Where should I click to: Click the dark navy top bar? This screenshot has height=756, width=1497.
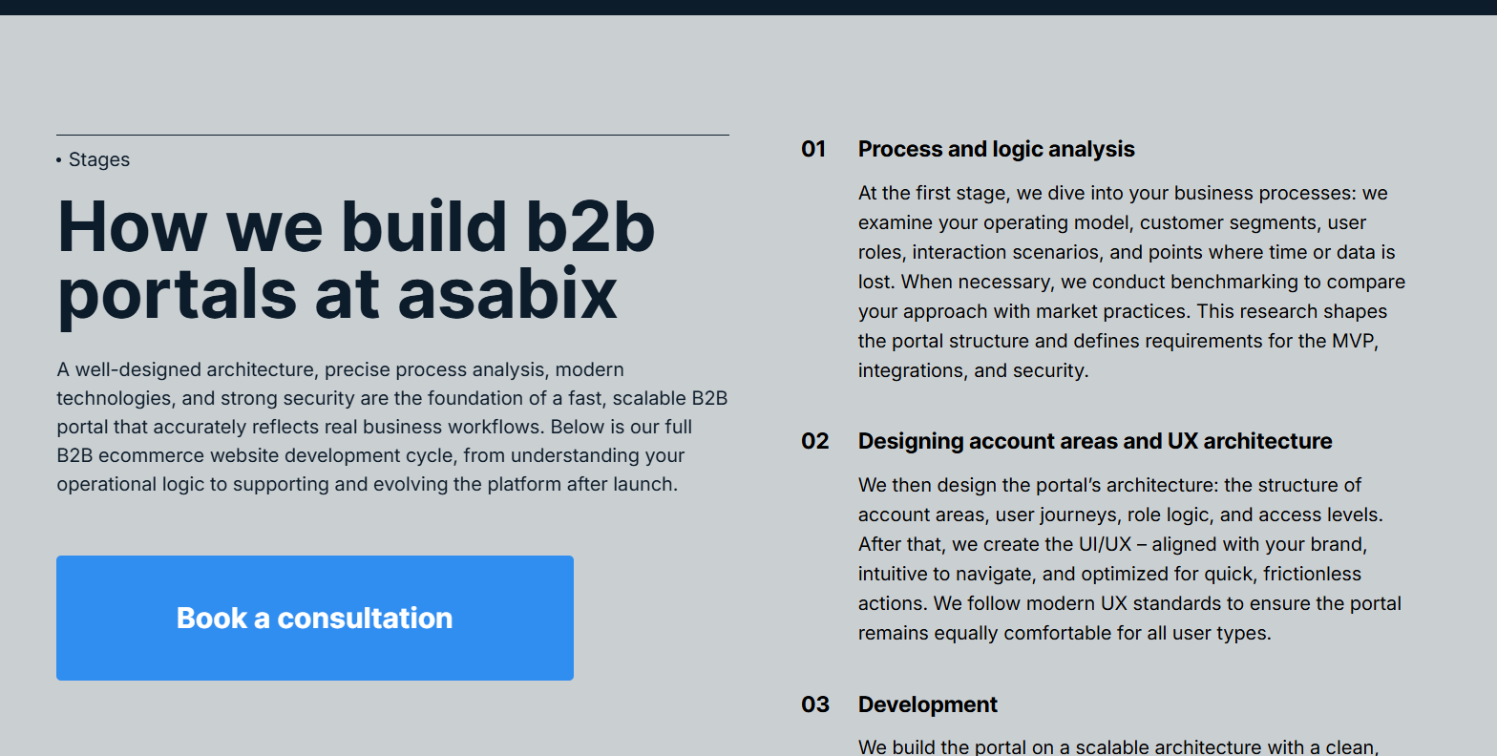click(748, 7)
